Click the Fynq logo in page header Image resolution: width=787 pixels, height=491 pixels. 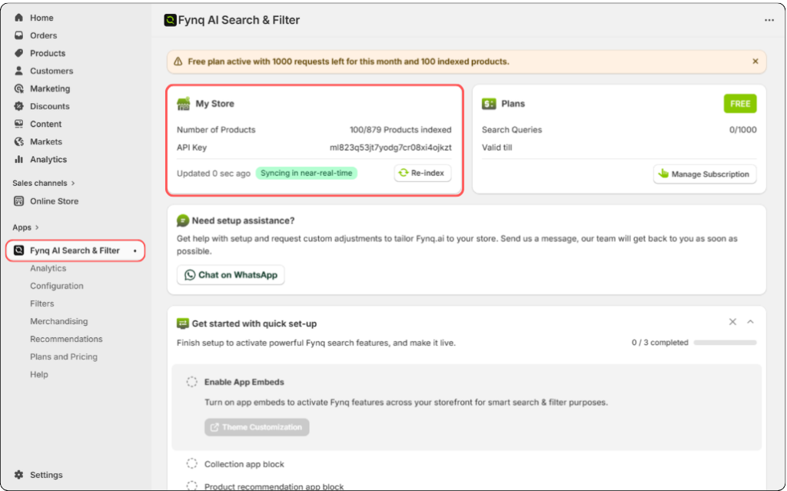[170, 20]
